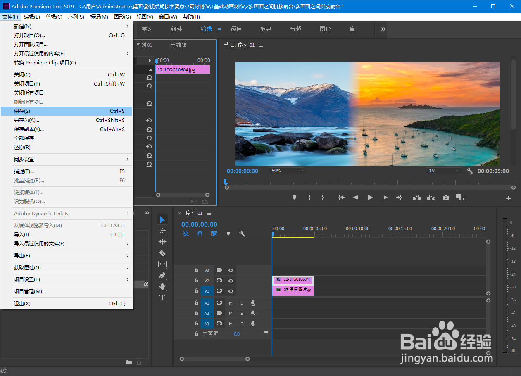Open the 50% zoom level dropdown
The width and height of the screenshot is (521, 376).
click(287, 171)
